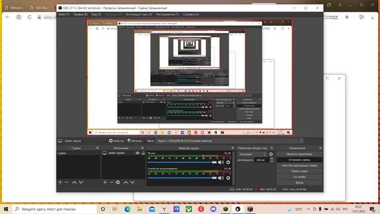Open the Затухание transition dropdown
380x214 pixels.
pos(252,155)
